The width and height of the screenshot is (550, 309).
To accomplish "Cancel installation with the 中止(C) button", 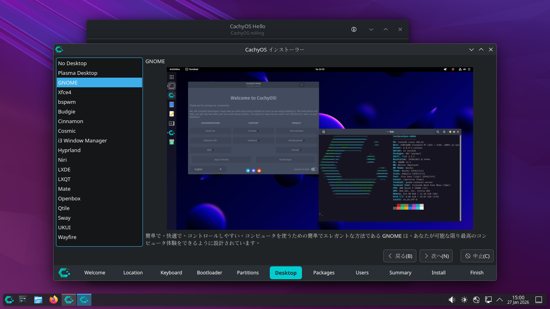I will pos(477,256).
